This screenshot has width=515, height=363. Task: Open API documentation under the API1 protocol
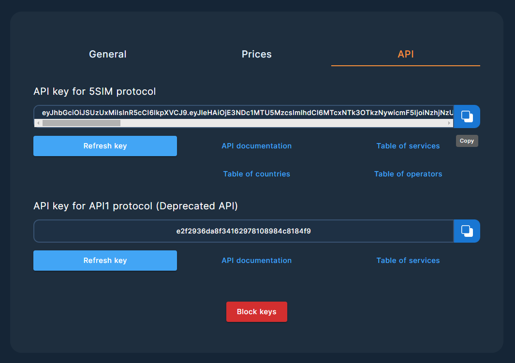pos(256,260)
